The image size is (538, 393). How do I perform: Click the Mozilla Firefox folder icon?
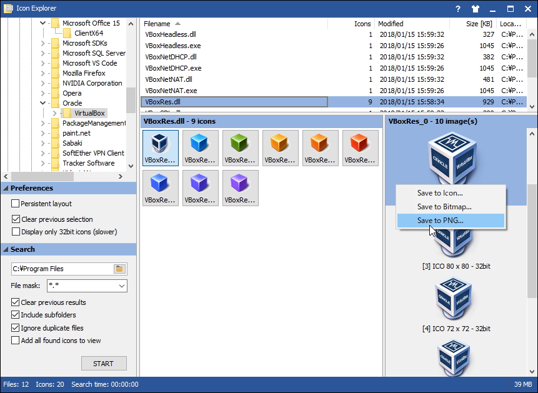click(55, 73)
